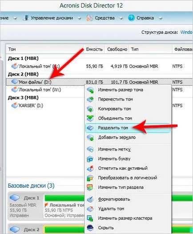
Task: Click the Hide volume icon (Скрыть)
Action: coord(90,228)
